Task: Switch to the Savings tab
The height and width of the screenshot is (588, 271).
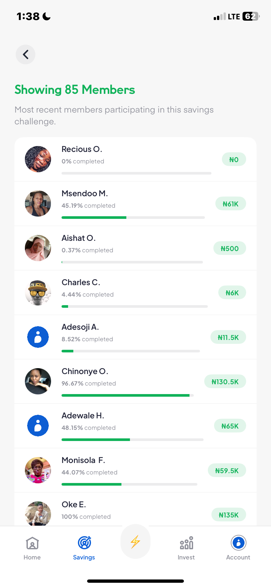Action: pos(84,548)
